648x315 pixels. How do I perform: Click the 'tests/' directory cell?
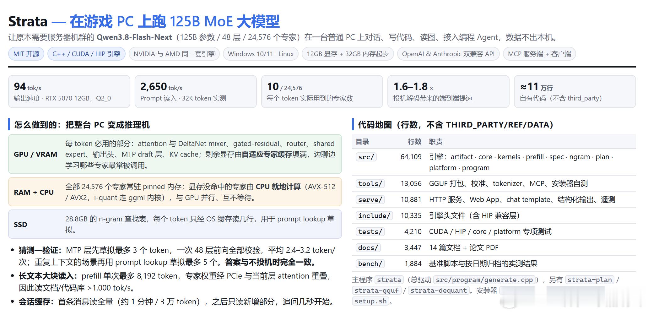(x=370, y=231)
